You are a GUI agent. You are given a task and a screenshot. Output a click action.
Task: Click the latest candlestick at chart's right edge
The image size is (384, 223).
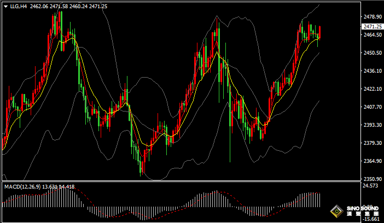319,33
